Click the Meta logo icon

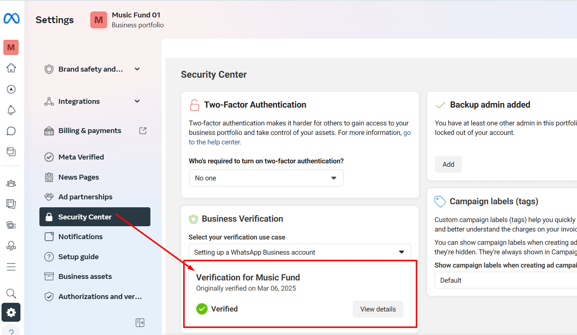click(11, 18)
